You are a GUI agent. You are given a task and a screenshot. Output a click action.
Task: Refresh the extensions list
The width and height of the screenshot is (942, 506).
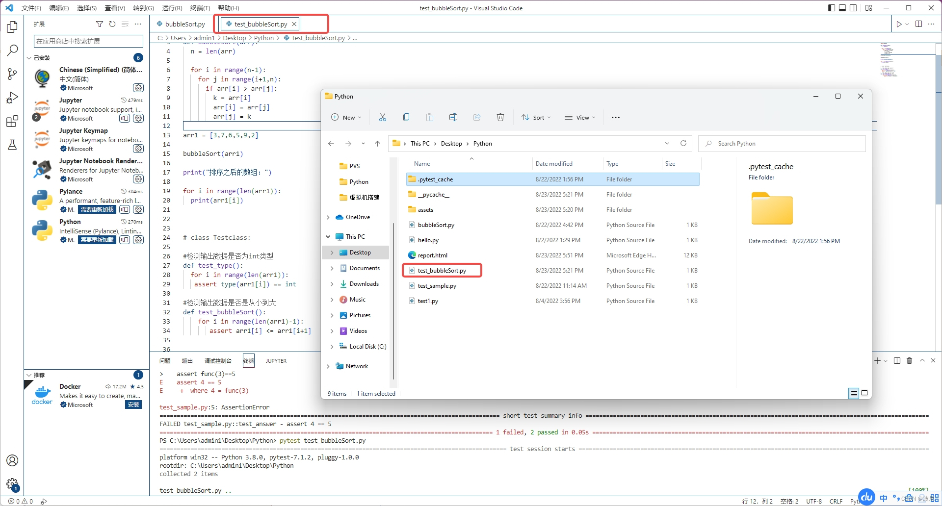coord(112,24)
